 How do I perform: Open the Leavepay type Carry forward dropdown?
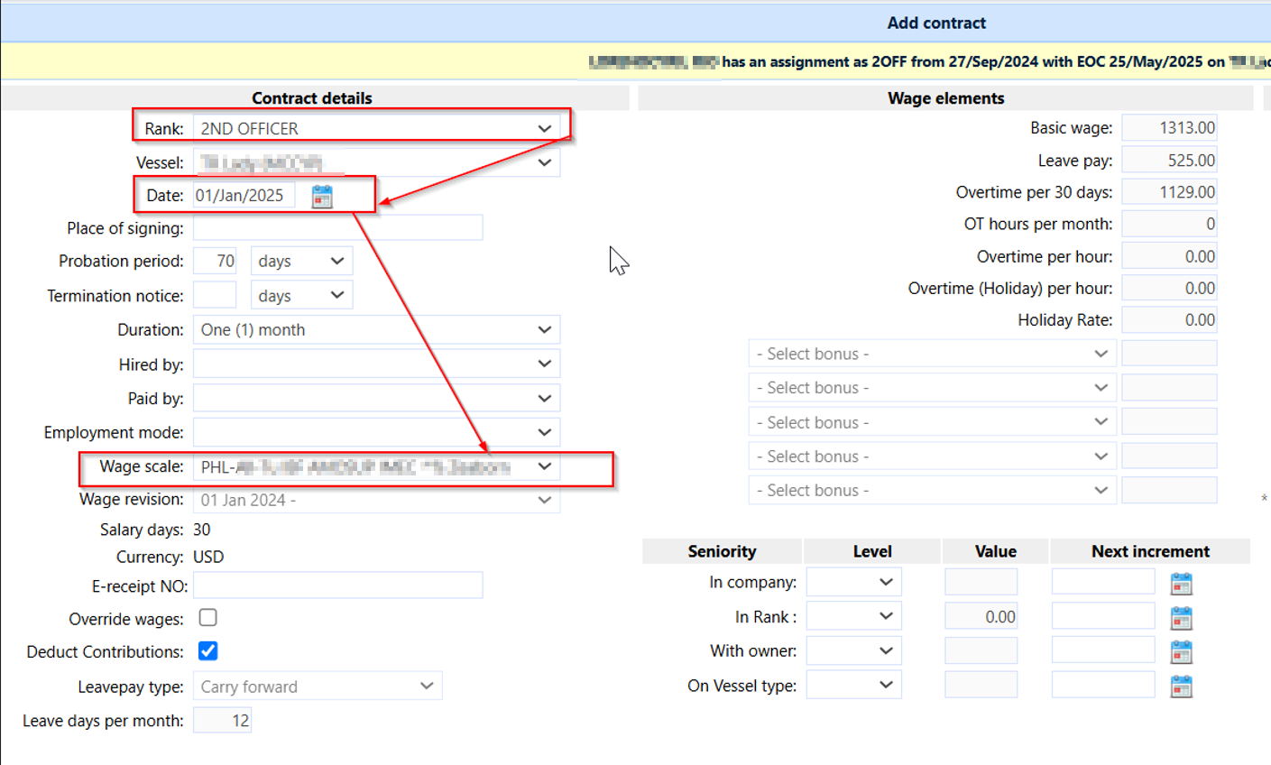[318, 687]
